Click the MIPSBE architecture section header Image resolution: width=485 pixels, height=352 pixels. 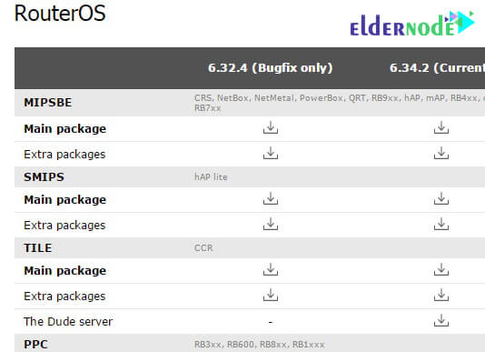(250, 103)
